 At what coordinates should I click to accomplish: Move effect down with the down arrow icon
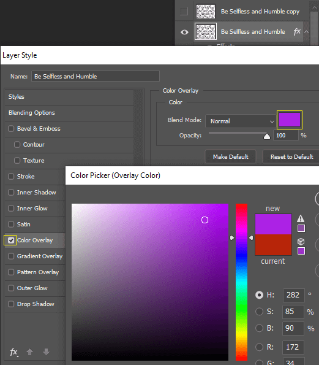click(x=47, y=352)
